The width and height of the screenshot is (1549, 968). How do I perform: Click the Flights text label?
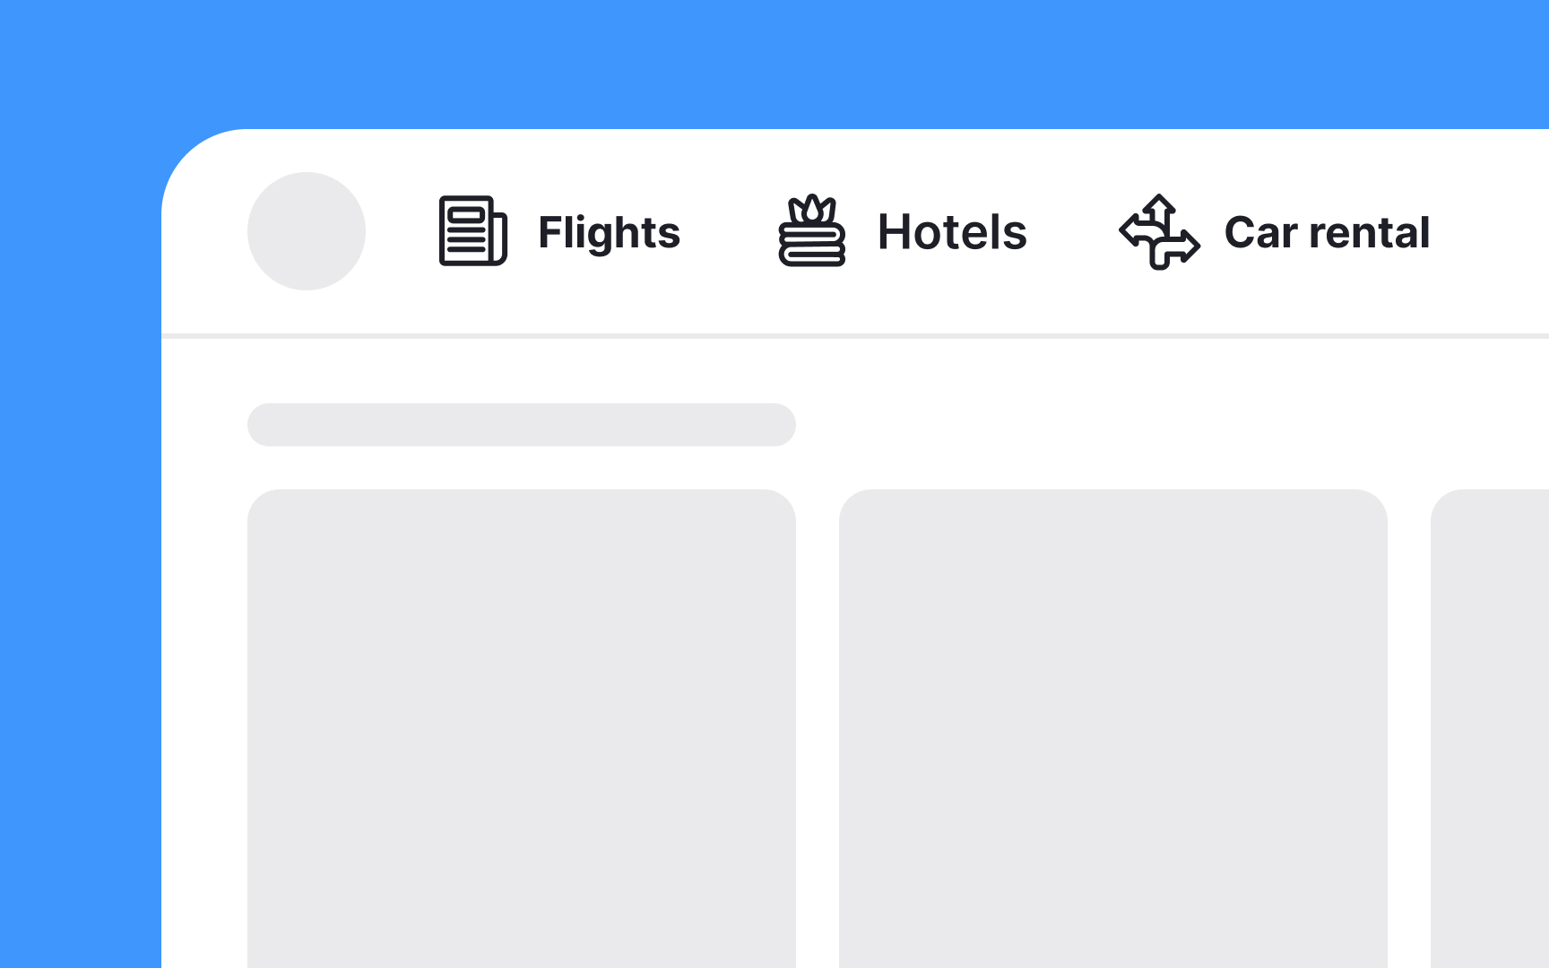coord(610,232)
